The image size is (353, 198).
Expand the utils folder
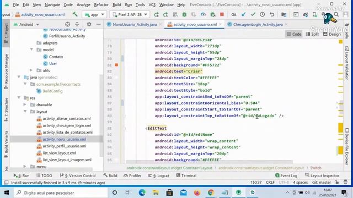(31, 70)
